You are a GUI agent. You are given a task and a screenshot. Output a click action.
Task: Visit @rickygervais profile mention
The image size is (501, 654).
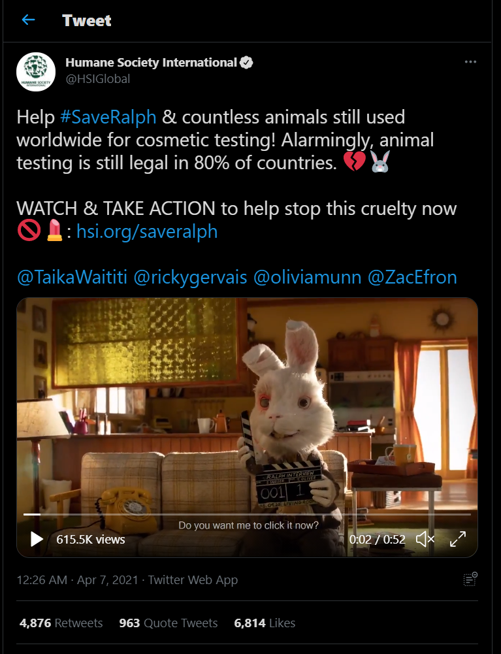click(190, 278)
